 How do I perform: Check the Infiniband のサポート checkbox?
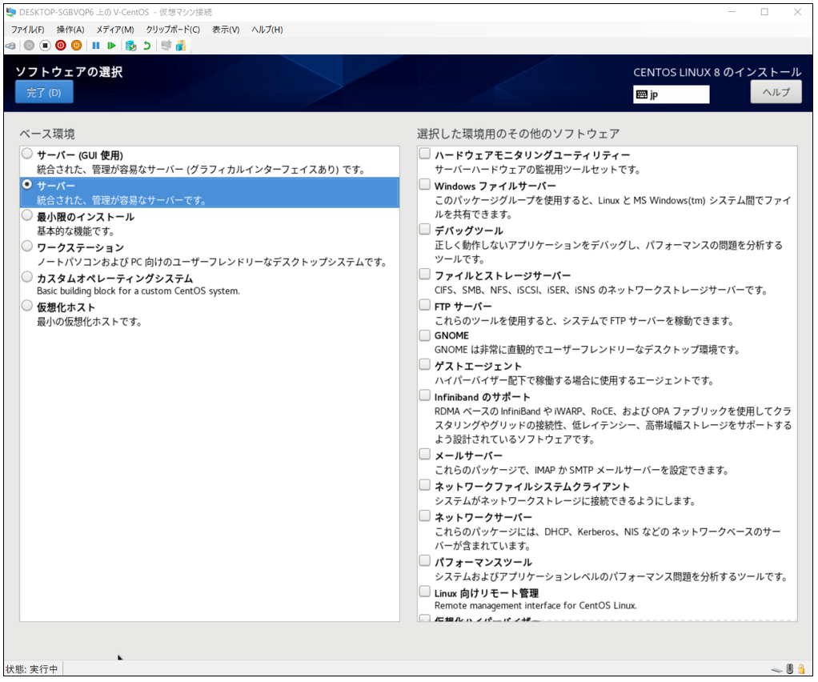(425, 396)
